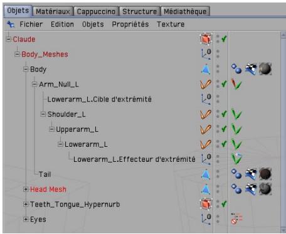Select the tag icon on Eyes row

(236, 219)
